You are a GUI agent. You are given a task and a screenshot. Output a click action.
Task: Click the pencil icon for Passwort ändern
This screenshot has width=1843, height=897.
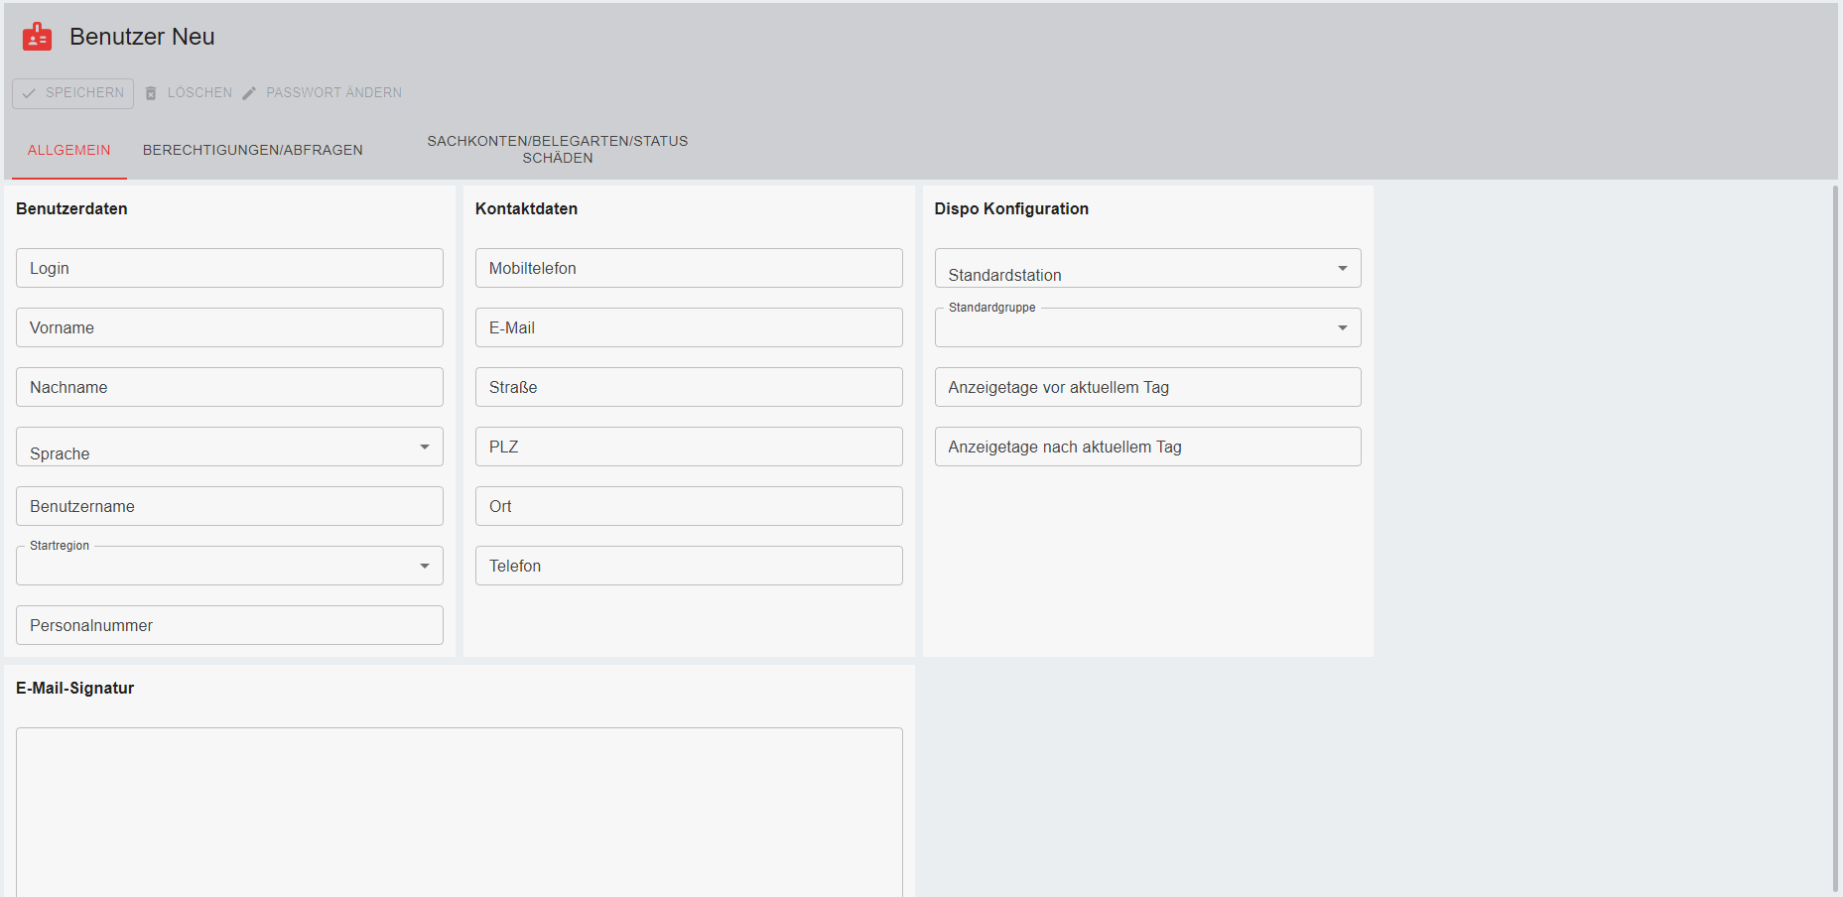tap(249, 93)
